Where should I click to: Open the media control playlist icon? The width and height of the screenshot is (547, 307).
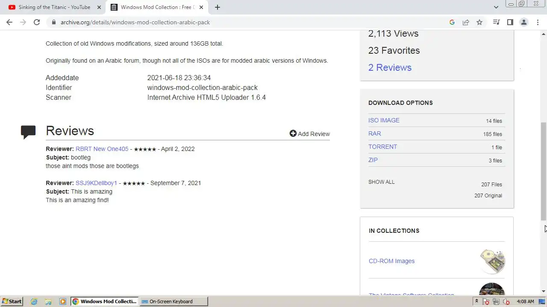click(x=496, y=22)
